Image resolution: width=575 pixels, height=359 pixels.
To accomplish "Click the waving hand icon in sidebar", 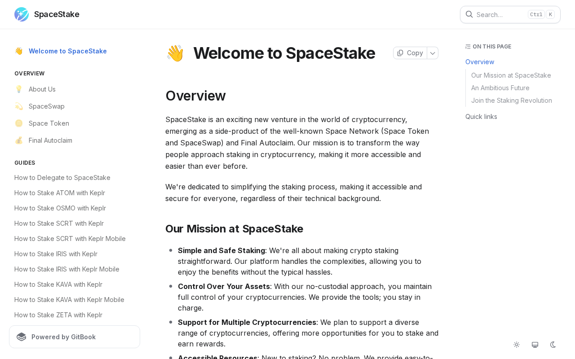I will tap(18, 51).
